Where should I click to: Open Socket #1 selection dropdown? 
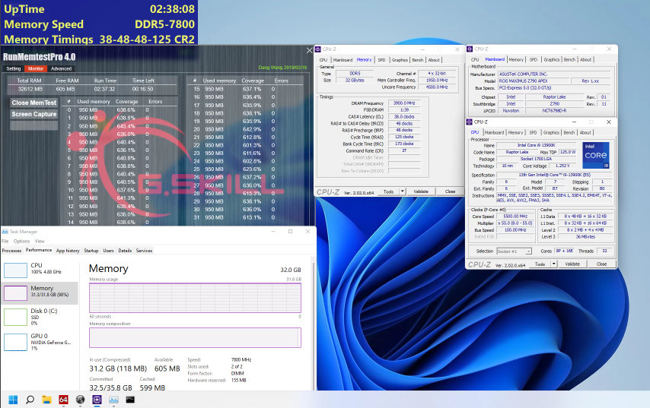pyautogui.click(x=514, y=251)
